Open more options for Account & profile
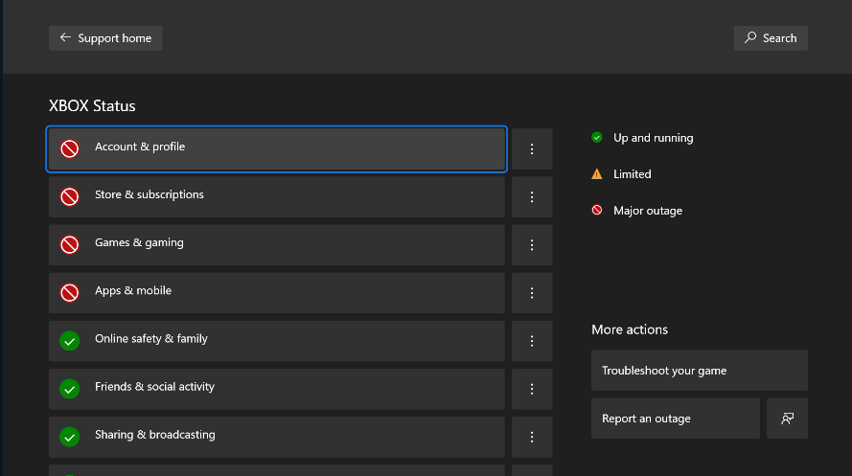The height and width of the screenshot is (476, 852). click(532, 149)
